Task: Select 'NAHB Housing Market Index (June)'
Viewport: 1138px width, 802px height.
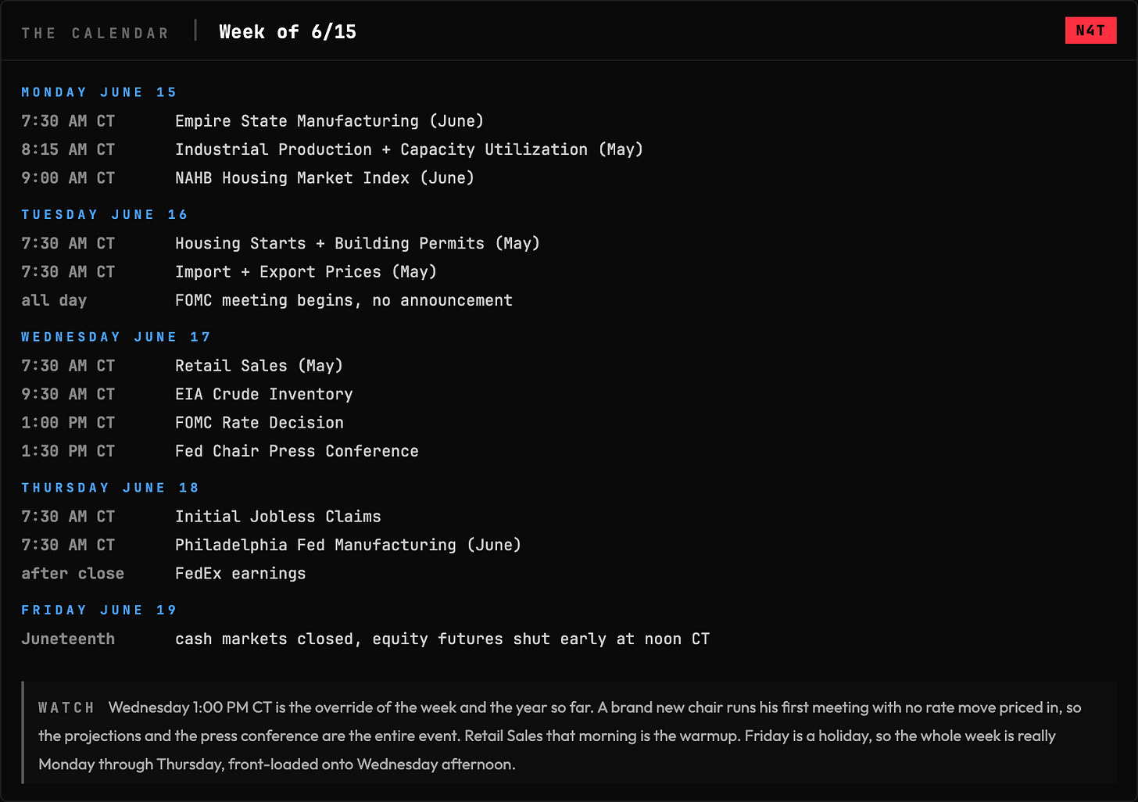Action: point(324,178)
